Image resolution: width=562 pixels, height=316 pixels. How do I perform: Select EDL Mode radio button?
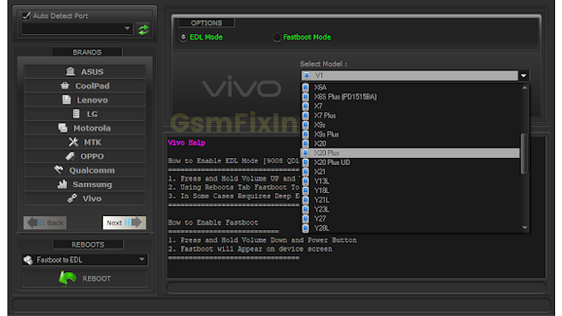point(184,37)
